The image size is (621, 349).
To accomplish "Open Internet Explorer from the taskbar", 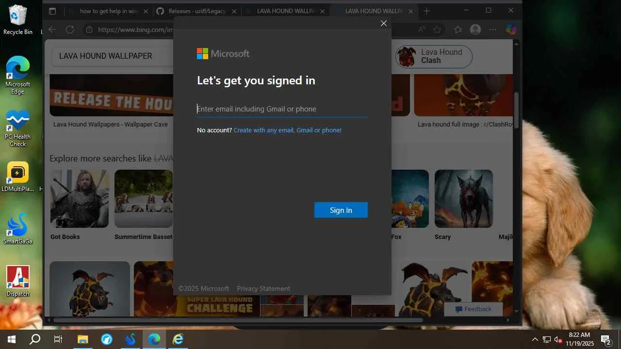I will click(x=178, y=339).
